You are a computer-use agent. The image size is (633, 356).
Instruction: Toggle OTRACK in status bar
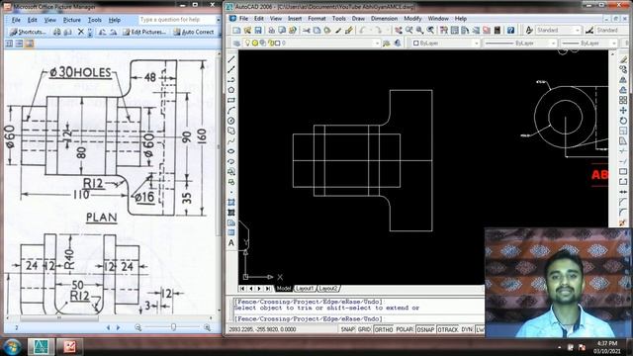coord(448,329)
